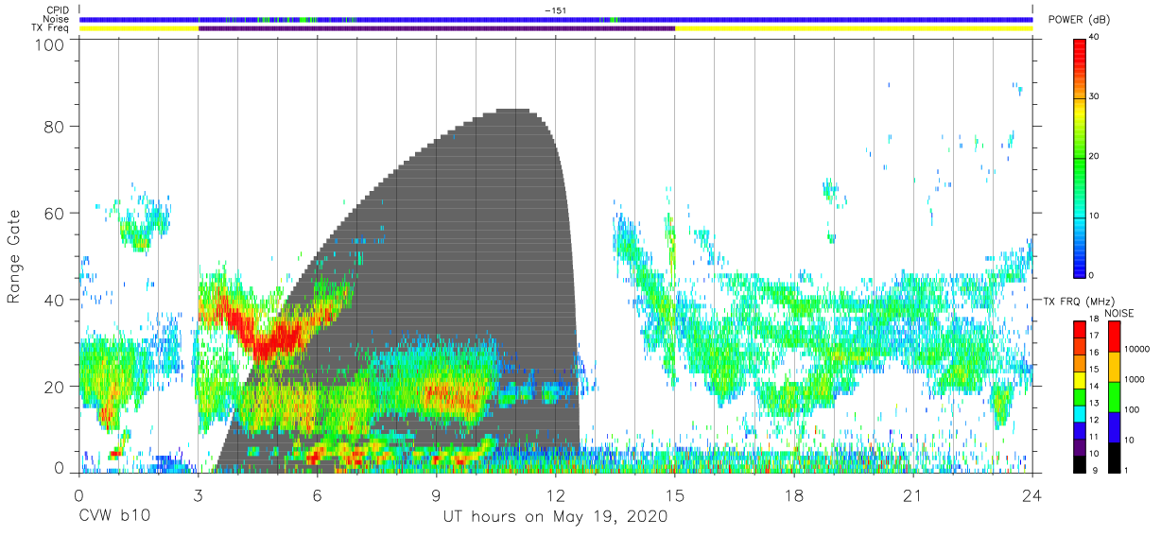The height and width of the screenshot is (536, 1161).
Task: Click the 6 tick on UT hours axis
Action: tap(318, 496)
